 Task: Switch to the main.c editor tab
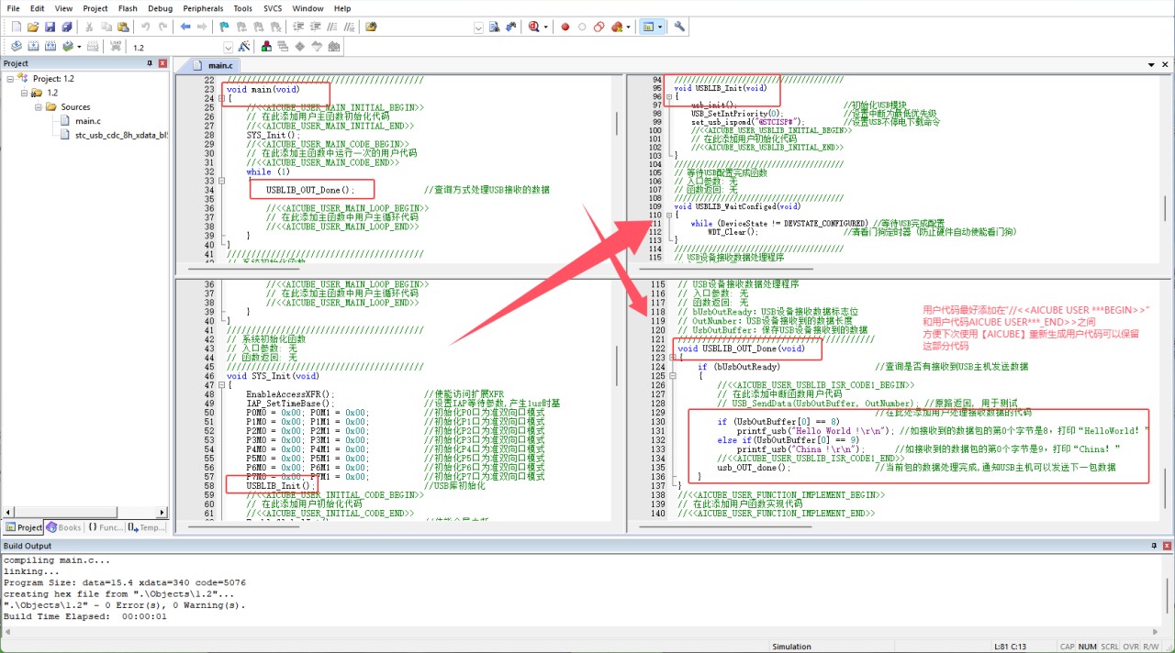[x=214, y=65]
